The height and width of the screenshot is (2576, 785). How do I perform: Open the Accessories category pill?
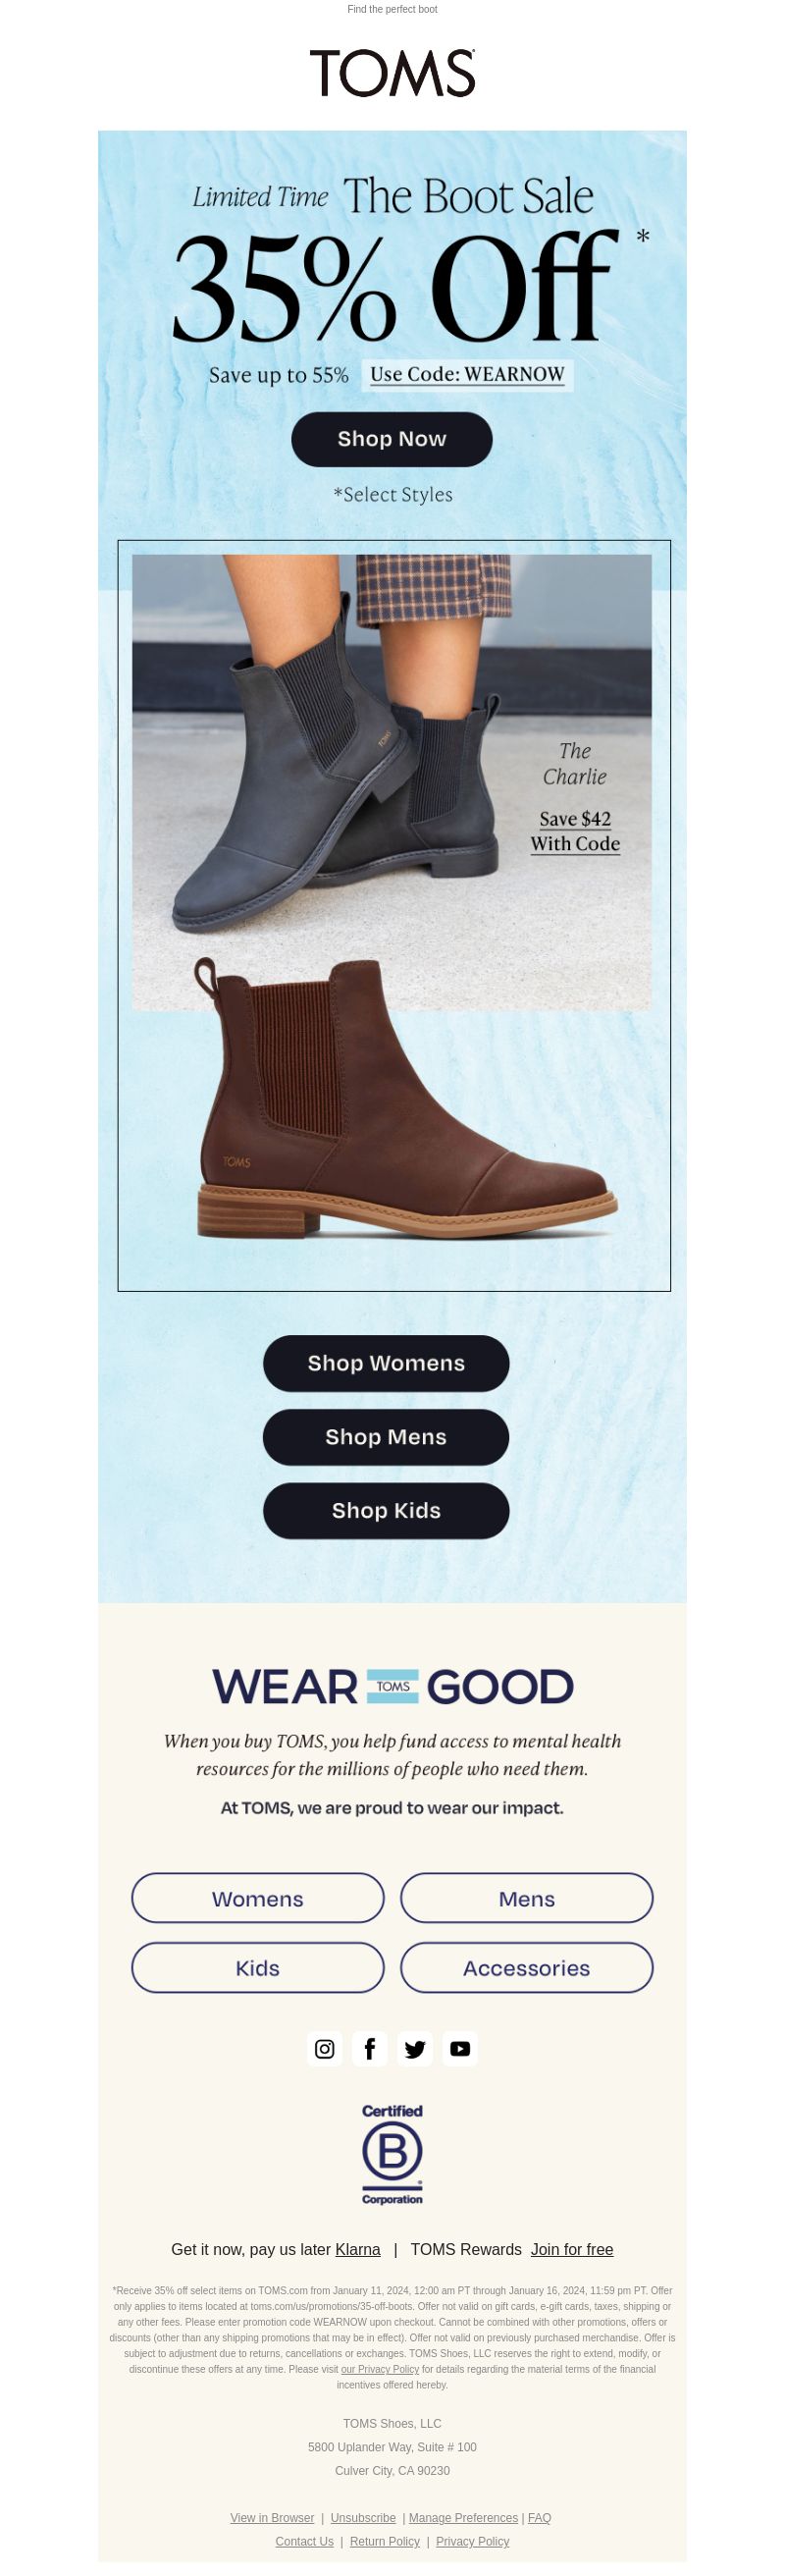pos(527,1968)
